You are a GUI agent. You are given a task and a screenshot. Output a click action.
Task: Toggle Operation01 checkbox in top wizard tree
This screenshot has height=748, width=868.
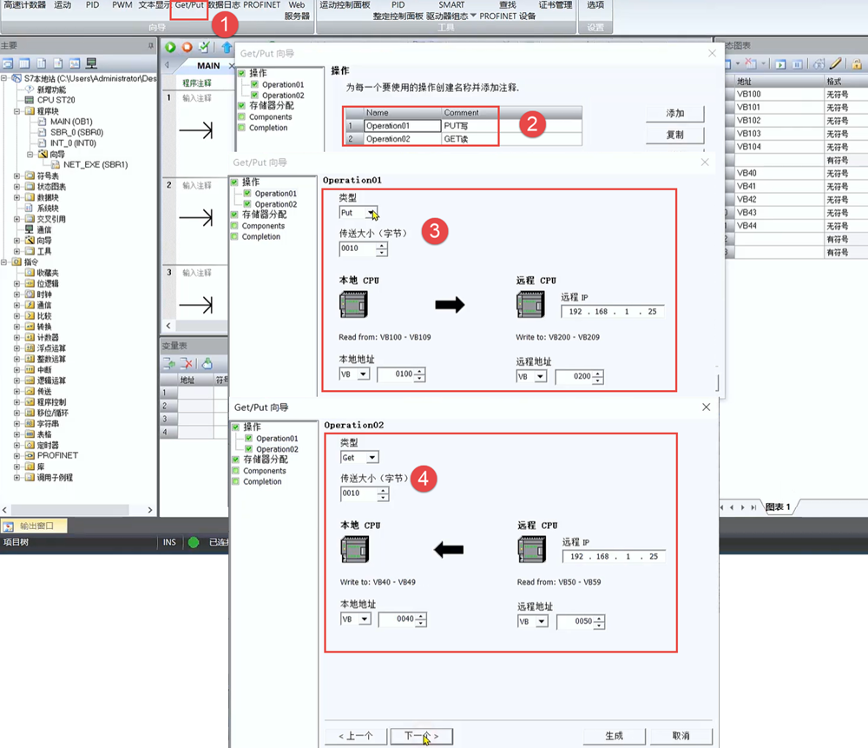254,85
